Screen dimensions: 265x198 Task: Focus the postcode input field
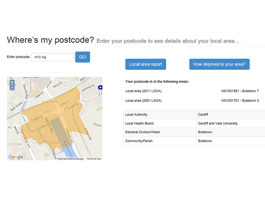point(53,57)
